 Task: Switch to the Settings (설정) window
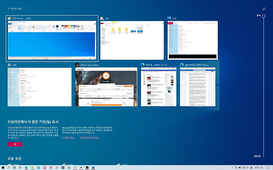pos(39,86)
